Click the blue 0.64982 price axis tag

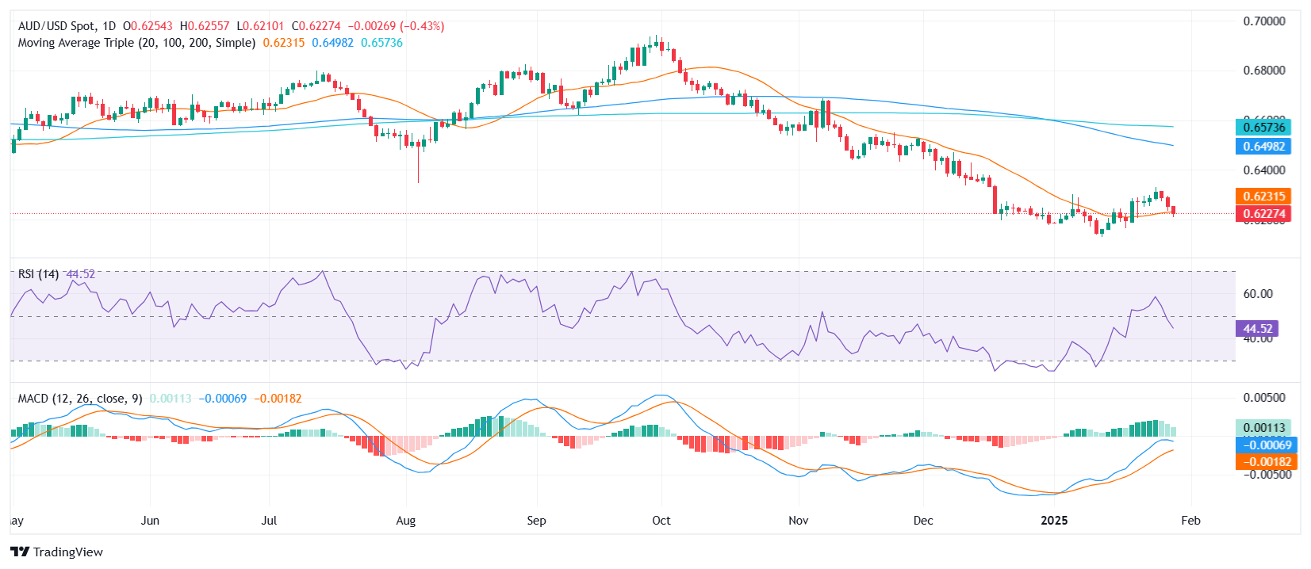[x=1263, y=147]
